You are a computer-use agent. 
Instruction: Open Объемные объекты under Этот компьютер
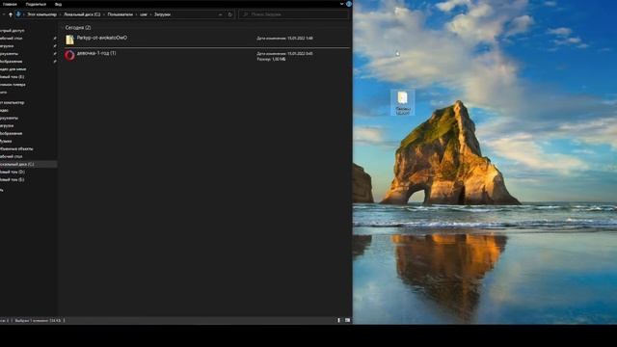pos(16,148)
